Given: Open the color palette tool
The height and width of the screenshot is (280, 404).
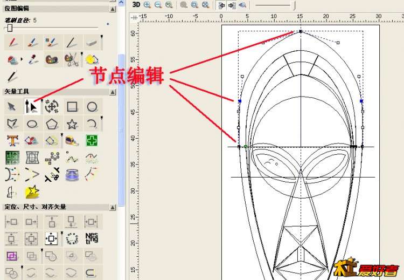Looking at the screenshot, I should click(52, 59).
